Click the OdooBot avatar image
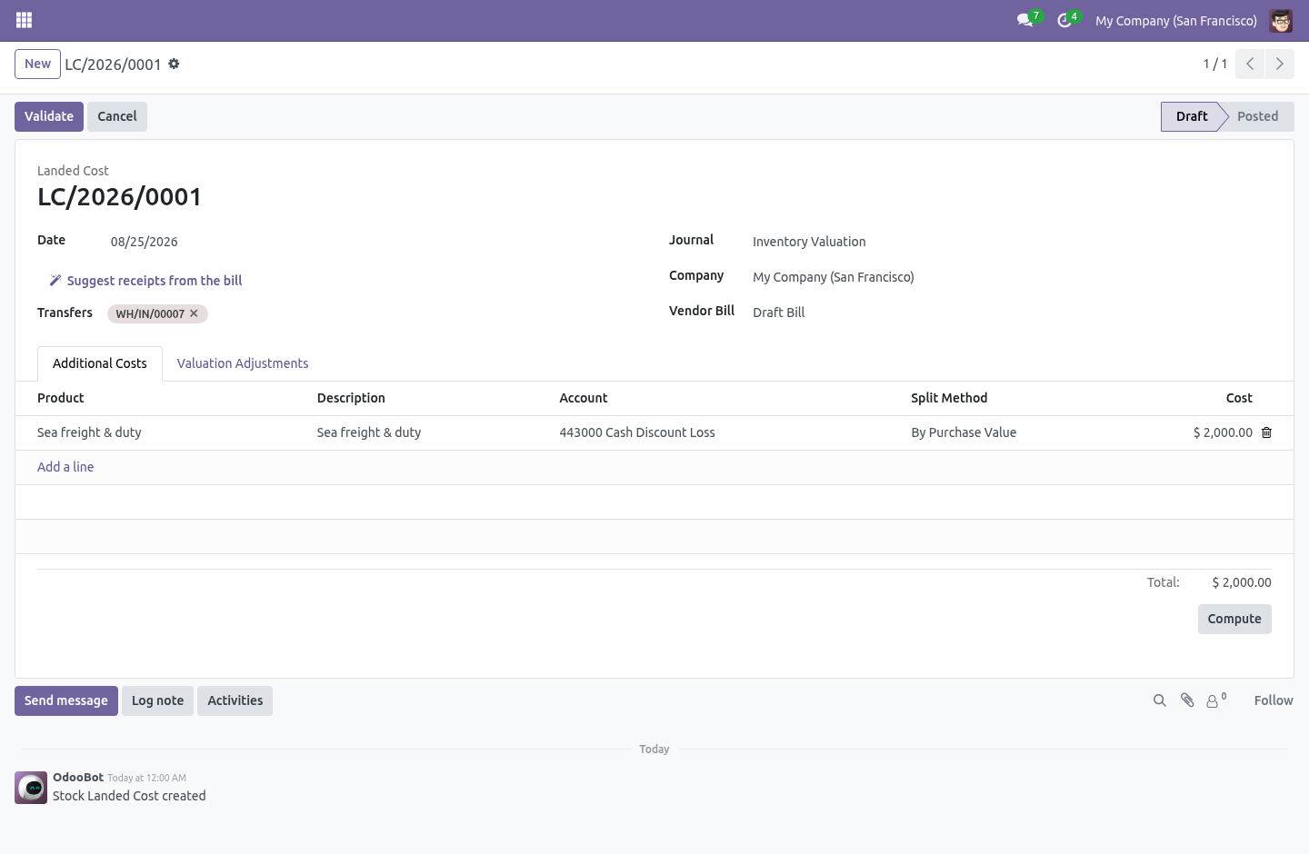This screenshot has height=854, width=1309. click(31, 788)
